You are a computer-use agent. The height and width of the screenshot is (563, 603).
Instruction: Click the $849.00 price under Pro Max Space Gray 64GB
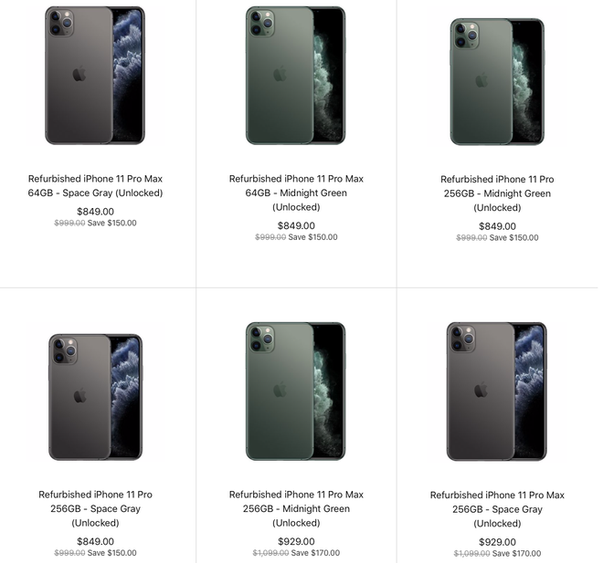(x=95, y=212)
